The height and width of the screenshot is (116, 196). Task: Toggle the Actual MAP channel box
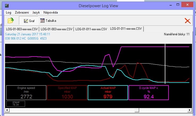(108, 93)
